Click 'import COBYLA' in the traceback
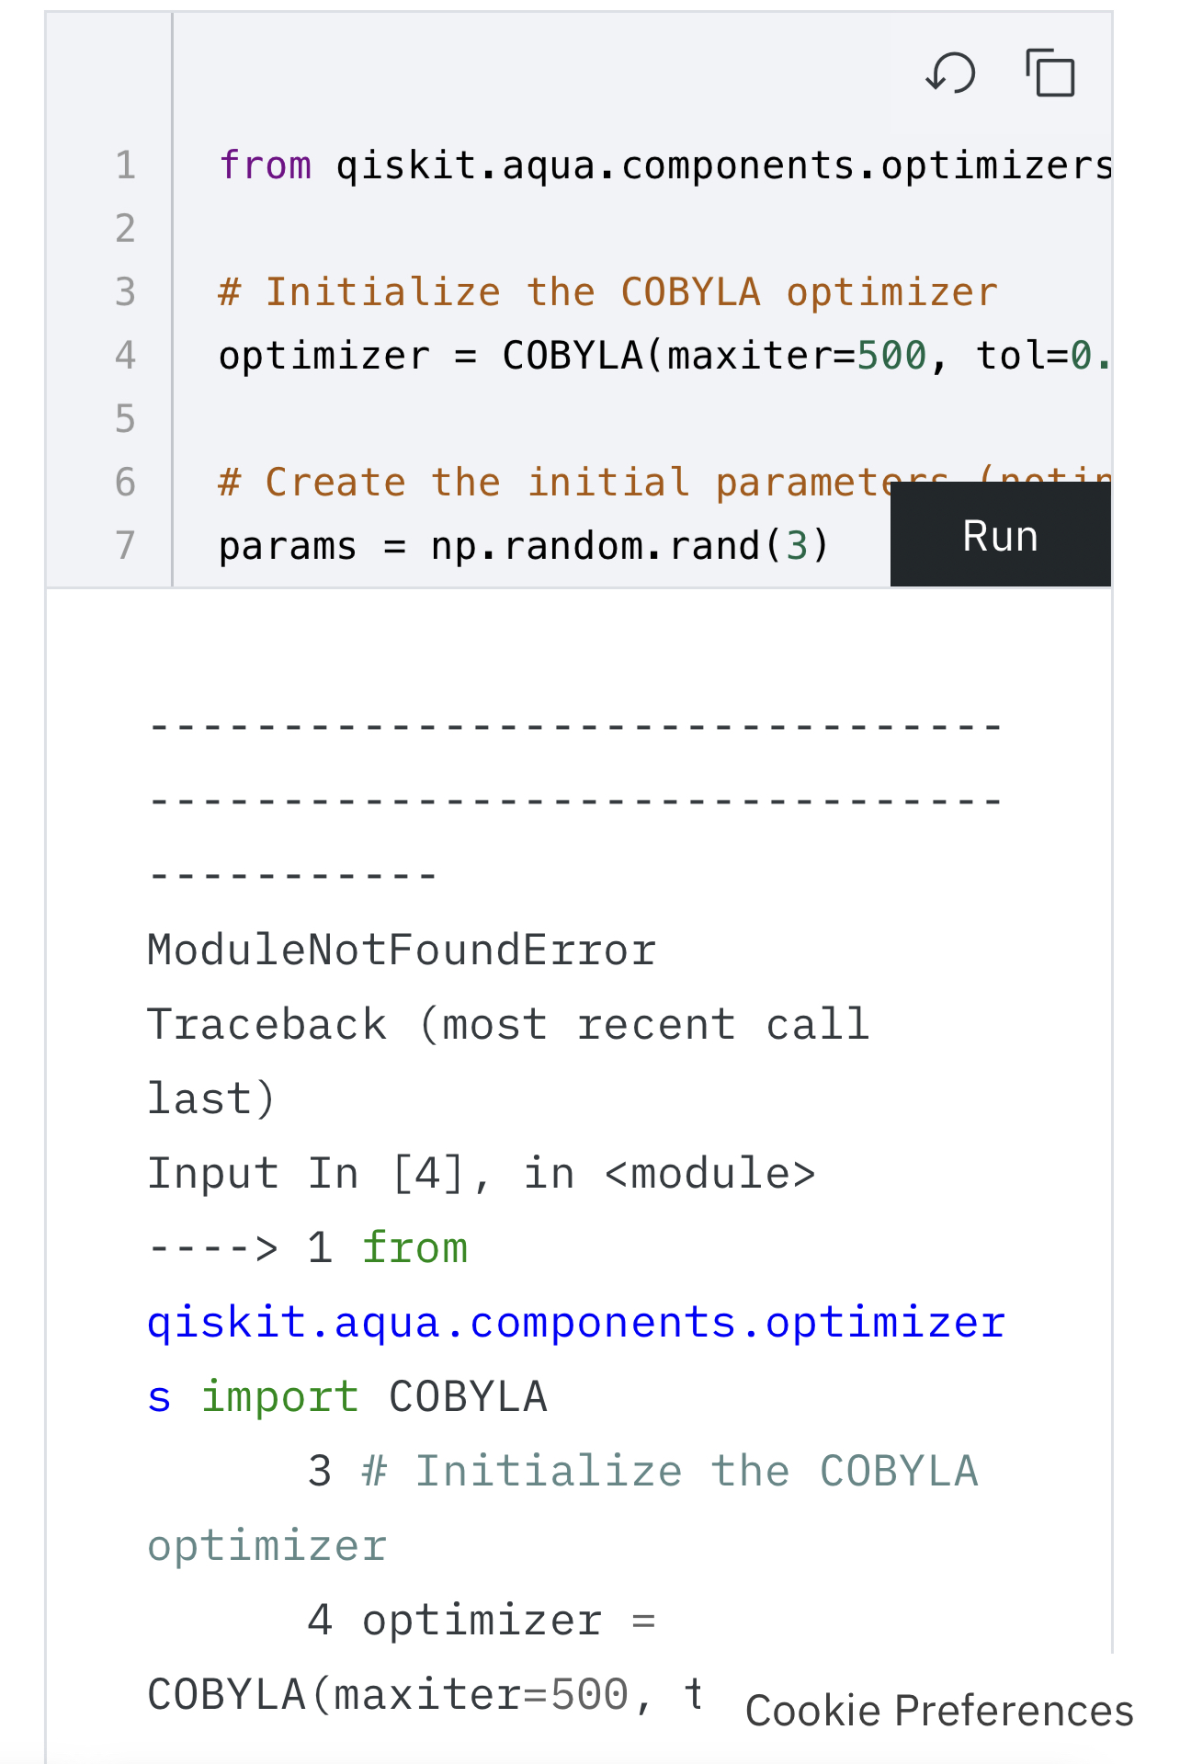The image size is (1180, 1764). pos(374,1397)
